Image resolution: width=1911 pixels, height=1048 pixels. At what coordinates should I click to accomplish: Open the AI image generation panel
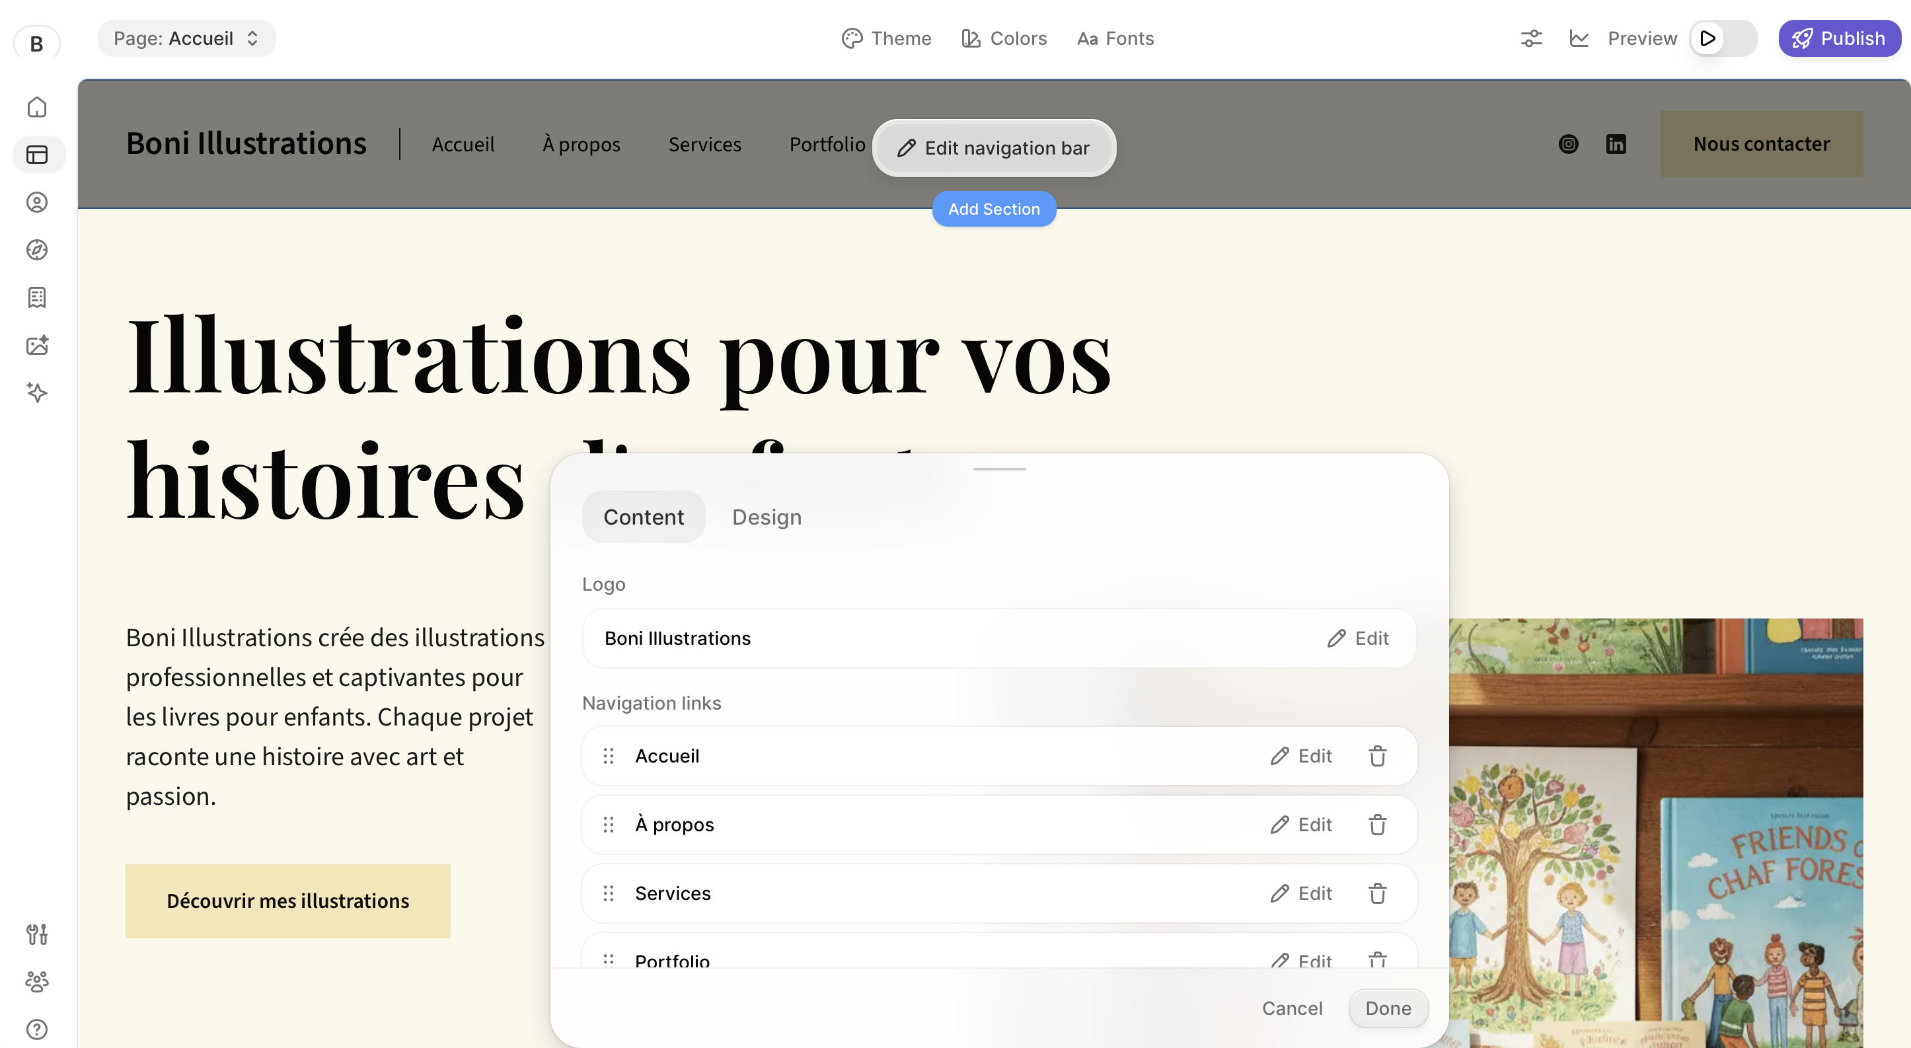36,345
